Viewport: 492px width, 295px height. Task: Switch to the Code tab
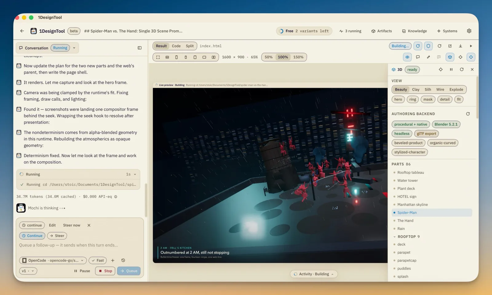(x=176, y=46)
